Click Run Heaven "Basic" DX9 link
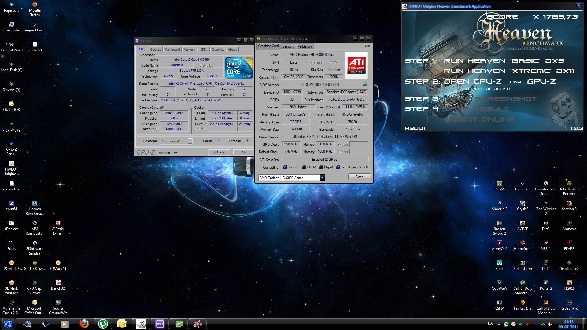 (504, 61)
